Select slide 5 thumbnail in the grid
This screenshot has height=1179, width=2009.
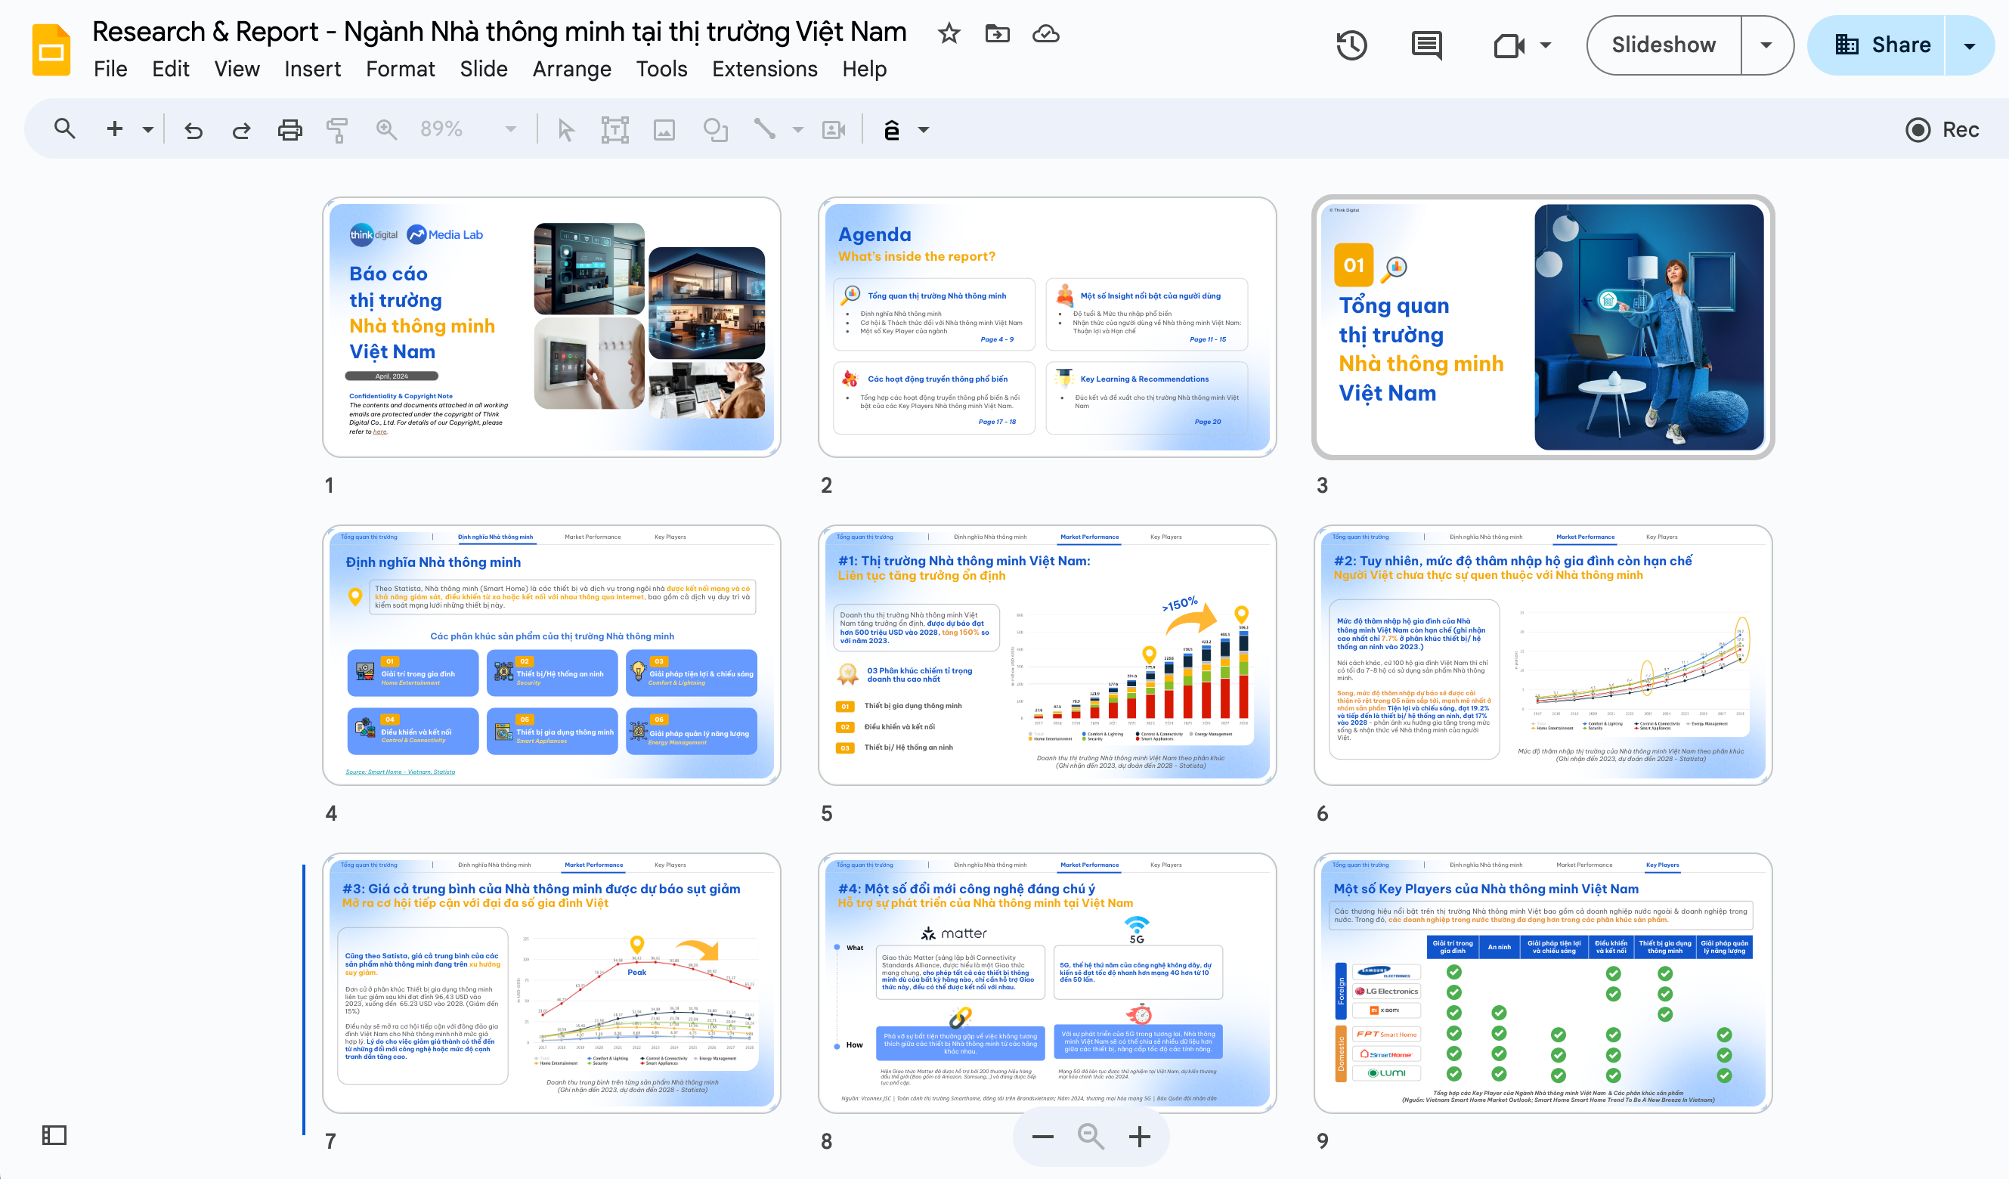pos(1048,654)
